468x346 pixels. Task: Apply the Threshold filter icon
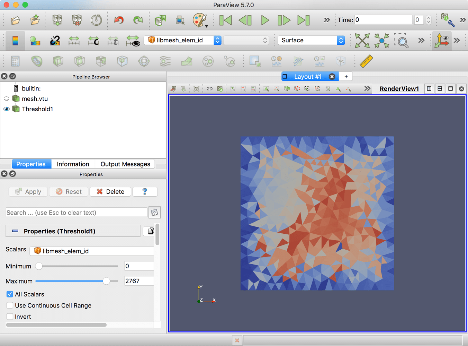point(101,61)
